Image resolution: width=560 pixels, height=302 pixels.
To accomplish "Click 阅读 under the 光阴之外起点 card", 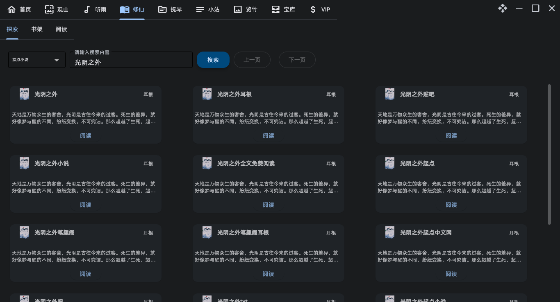I will (451, 205).
